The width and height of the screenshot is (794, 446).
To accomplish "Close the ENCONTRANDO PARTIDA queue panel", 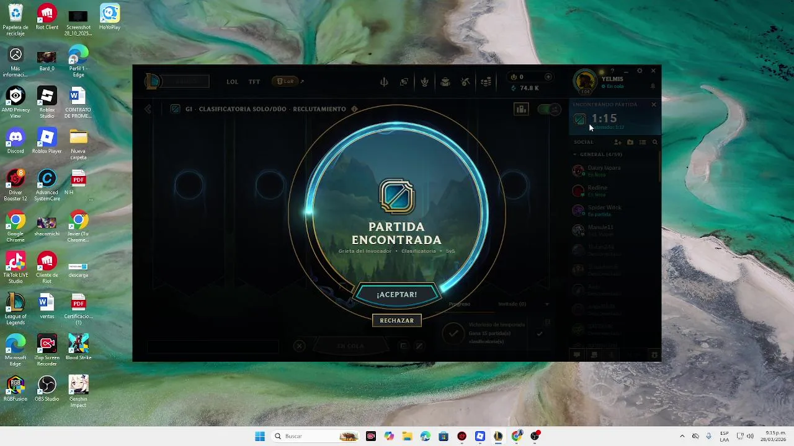I will tap(653, 104).
